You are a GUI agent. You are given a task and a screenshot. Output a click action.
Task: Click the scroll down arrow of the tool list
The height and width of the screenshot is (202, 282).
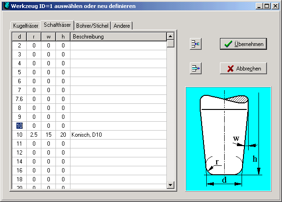tap(171, 186)
